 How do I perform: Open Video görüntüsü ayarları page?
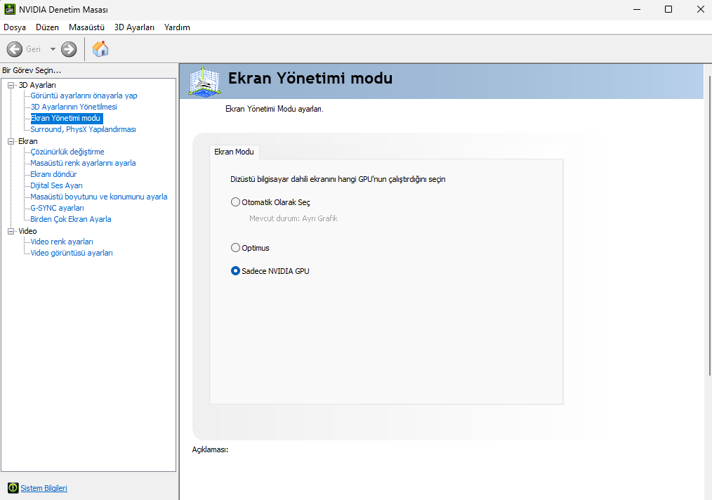point(72,253)
